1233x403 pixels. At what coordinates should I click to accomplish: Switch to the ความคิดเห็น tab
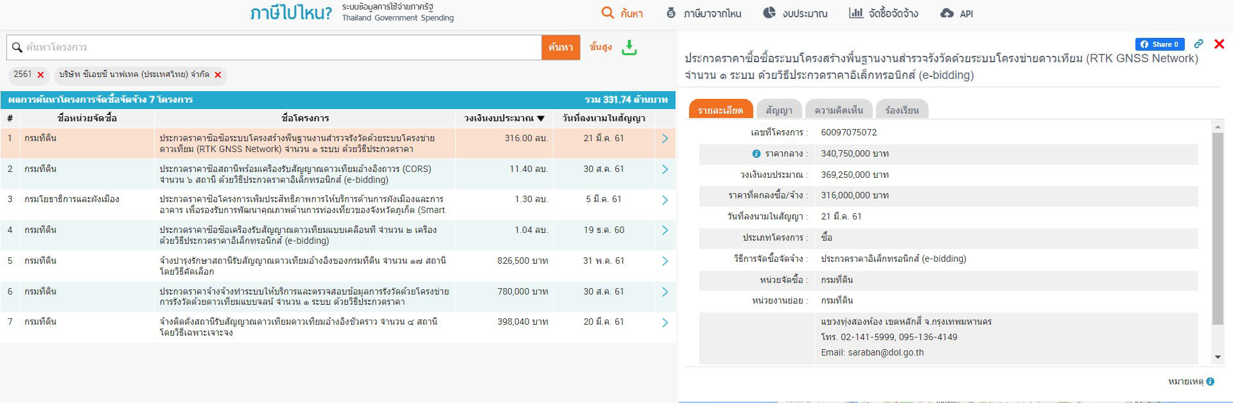[839, 110]
